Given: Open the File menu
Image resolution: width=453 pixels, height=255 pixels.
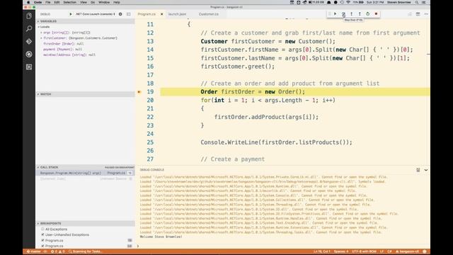Looking at the screenshot, I should [x=48, y=2].
